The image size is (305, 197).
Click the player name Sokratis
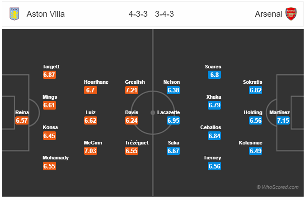tap(253, 82)
